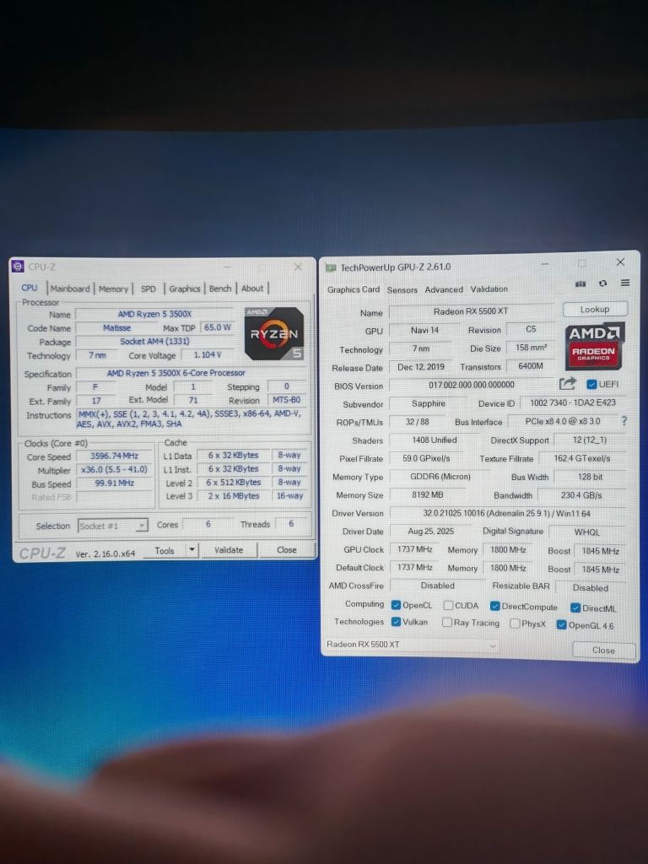Toggle the DirectCompute checkbox
The height and width of the screenshot is (864, 648).
(494, 606)
